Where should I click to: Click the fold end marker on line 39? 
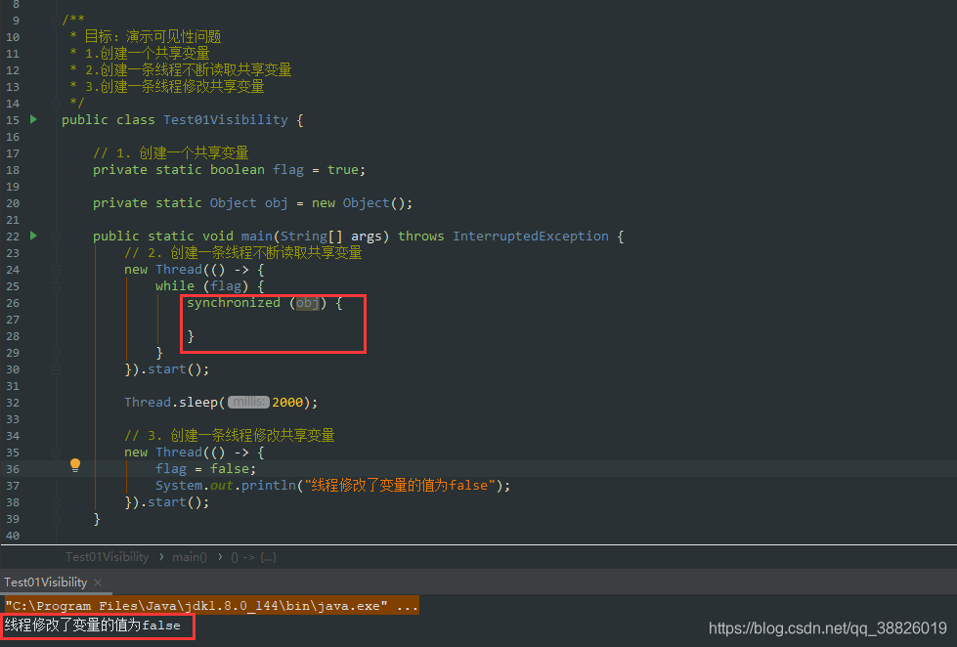coord(56,519)
